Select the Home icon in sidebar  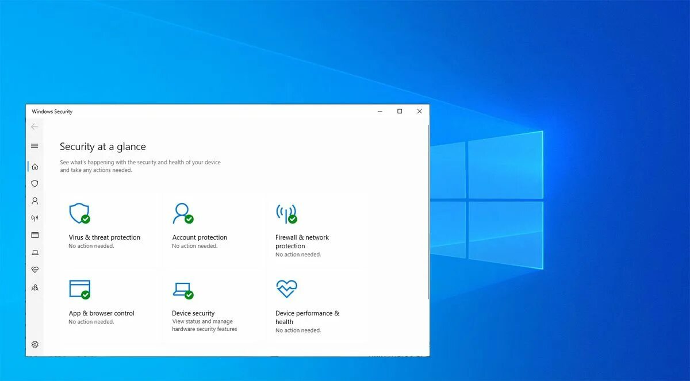[x=34, y=167]
